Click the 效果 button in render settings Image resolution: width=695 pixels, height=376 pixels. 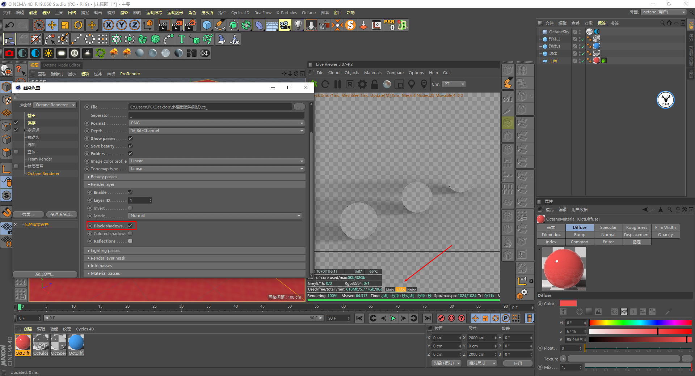(28, 214)
